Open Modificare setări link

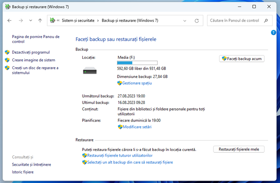[x=137, y=127]
